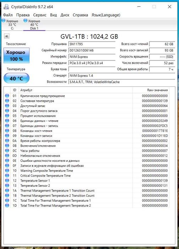Click status icon for Процент использования row

[7, 116]
